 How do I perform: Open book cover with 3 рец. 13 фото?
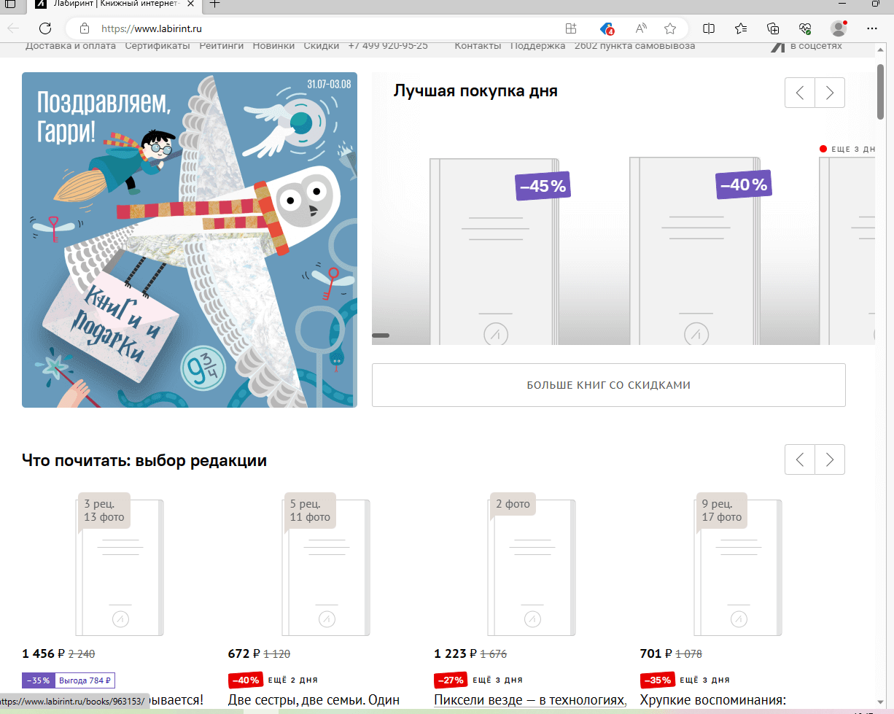[x=120, y=567]
